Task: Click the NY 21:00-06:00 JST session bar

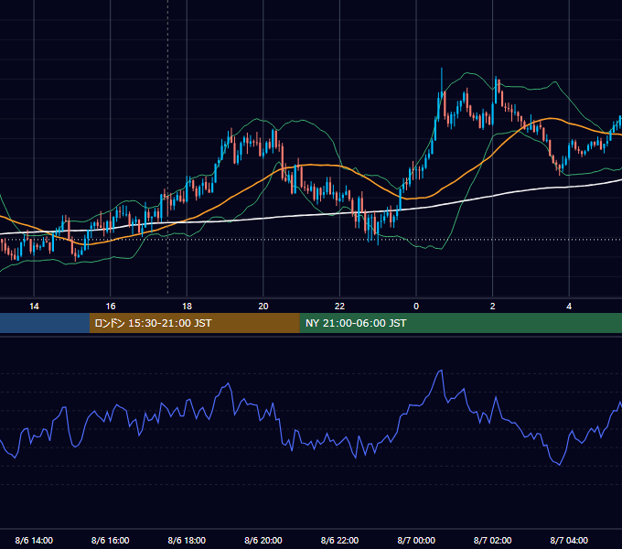Action: point(460,323)
